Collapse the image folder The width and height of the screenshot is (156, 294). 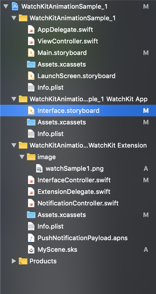pyautogui.click(x=22, y=157)
